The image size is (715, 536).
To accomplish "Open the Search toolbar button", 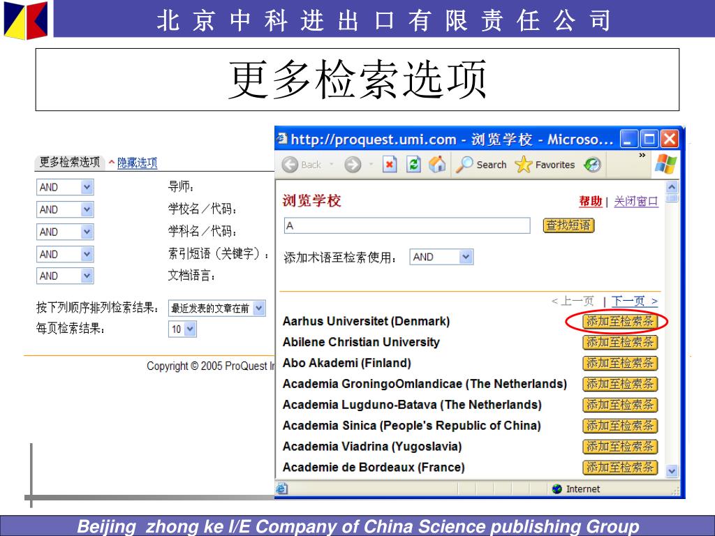I will click(481, 165).
